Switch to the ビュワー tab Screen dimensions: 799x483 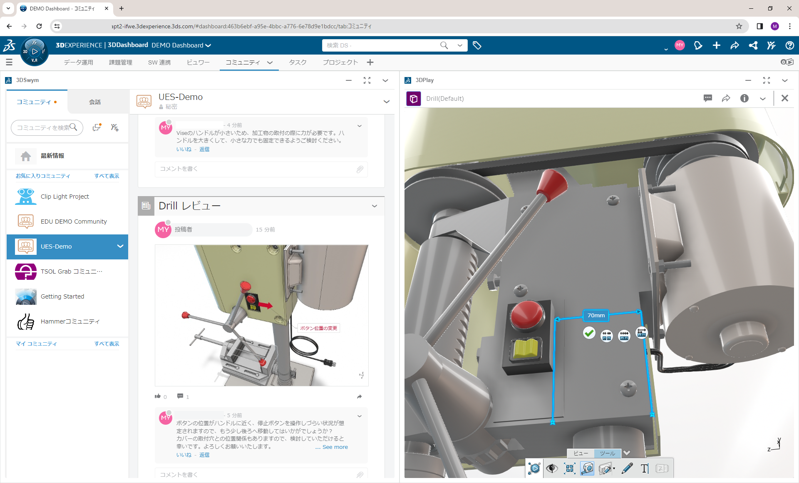[198, 62]
